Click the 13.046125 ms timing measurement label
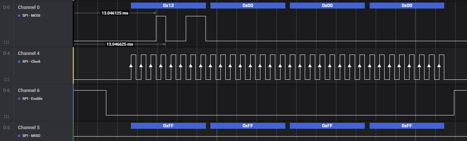 (x=115, y=13)
